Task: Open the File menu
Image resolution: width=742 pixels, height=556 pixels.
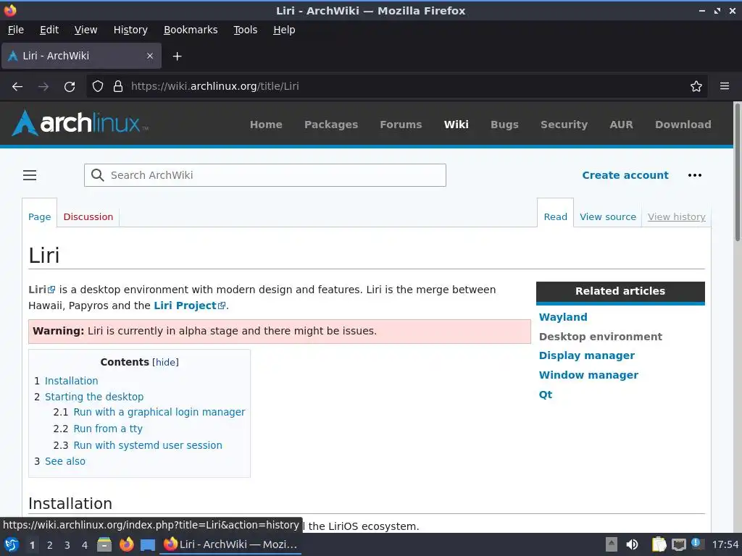Action: click(16, 30)
